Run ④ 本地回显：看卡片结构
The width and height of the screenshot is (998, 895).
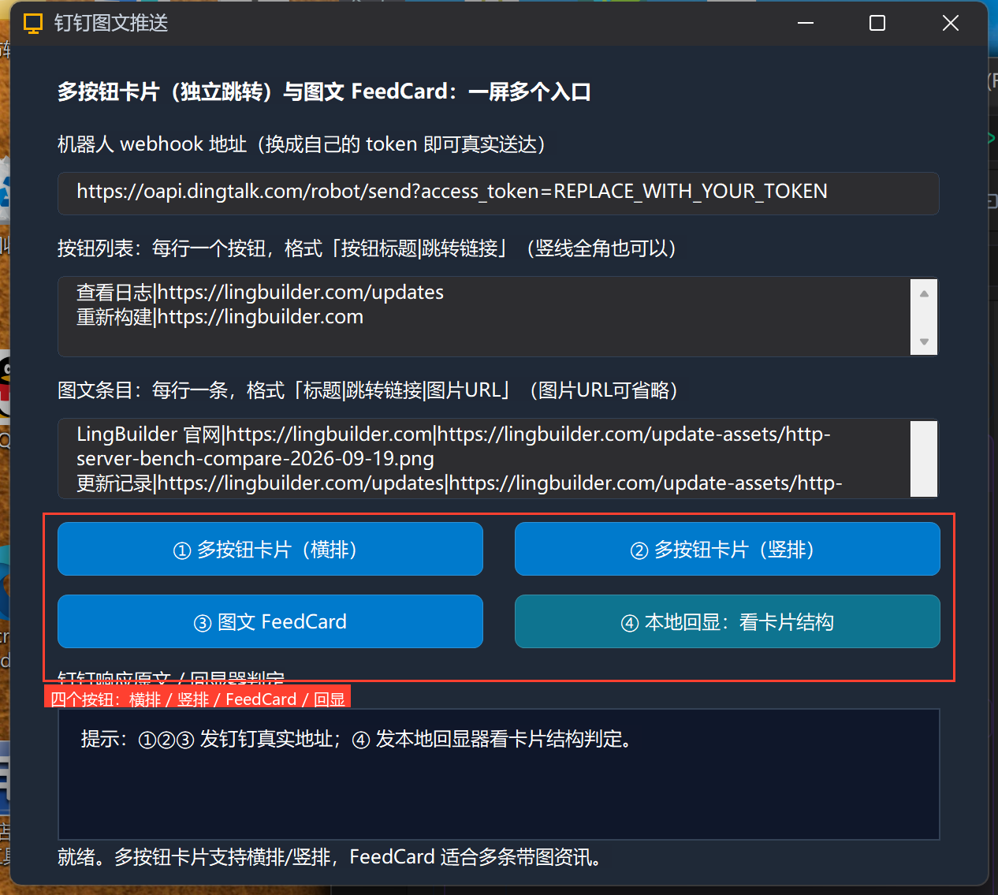[x=728, y=621]
